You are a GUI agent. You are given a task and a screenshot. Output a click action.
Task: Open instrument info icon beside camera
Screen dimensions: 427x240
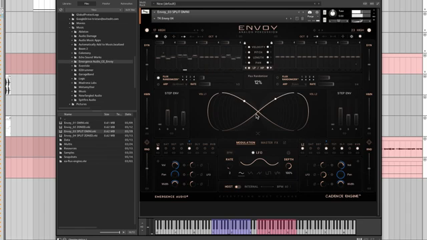(x=317, y=12)
